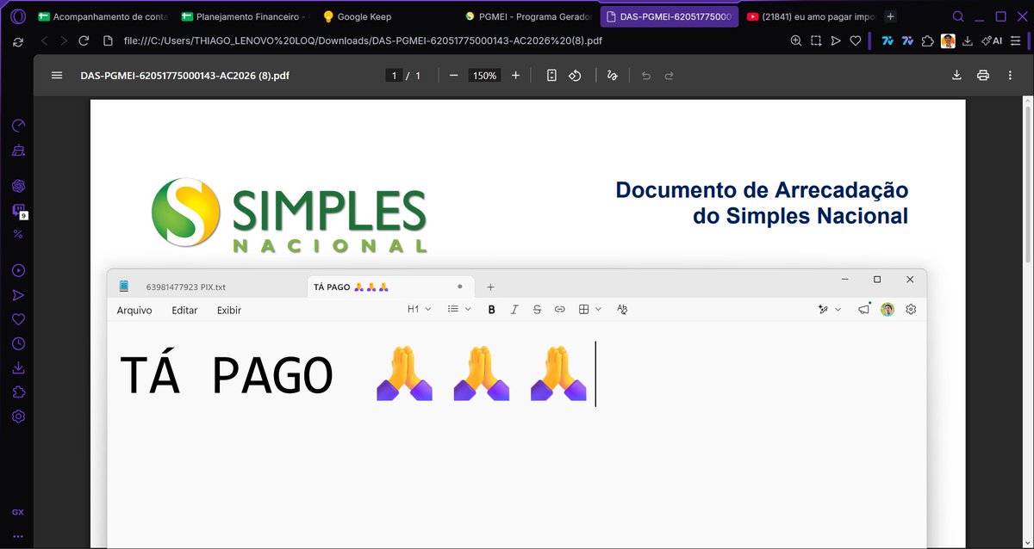The image size is (1034, 549).
Task: Open the ChatGPT sidebar icon in Opera
Action: point(18,186)
